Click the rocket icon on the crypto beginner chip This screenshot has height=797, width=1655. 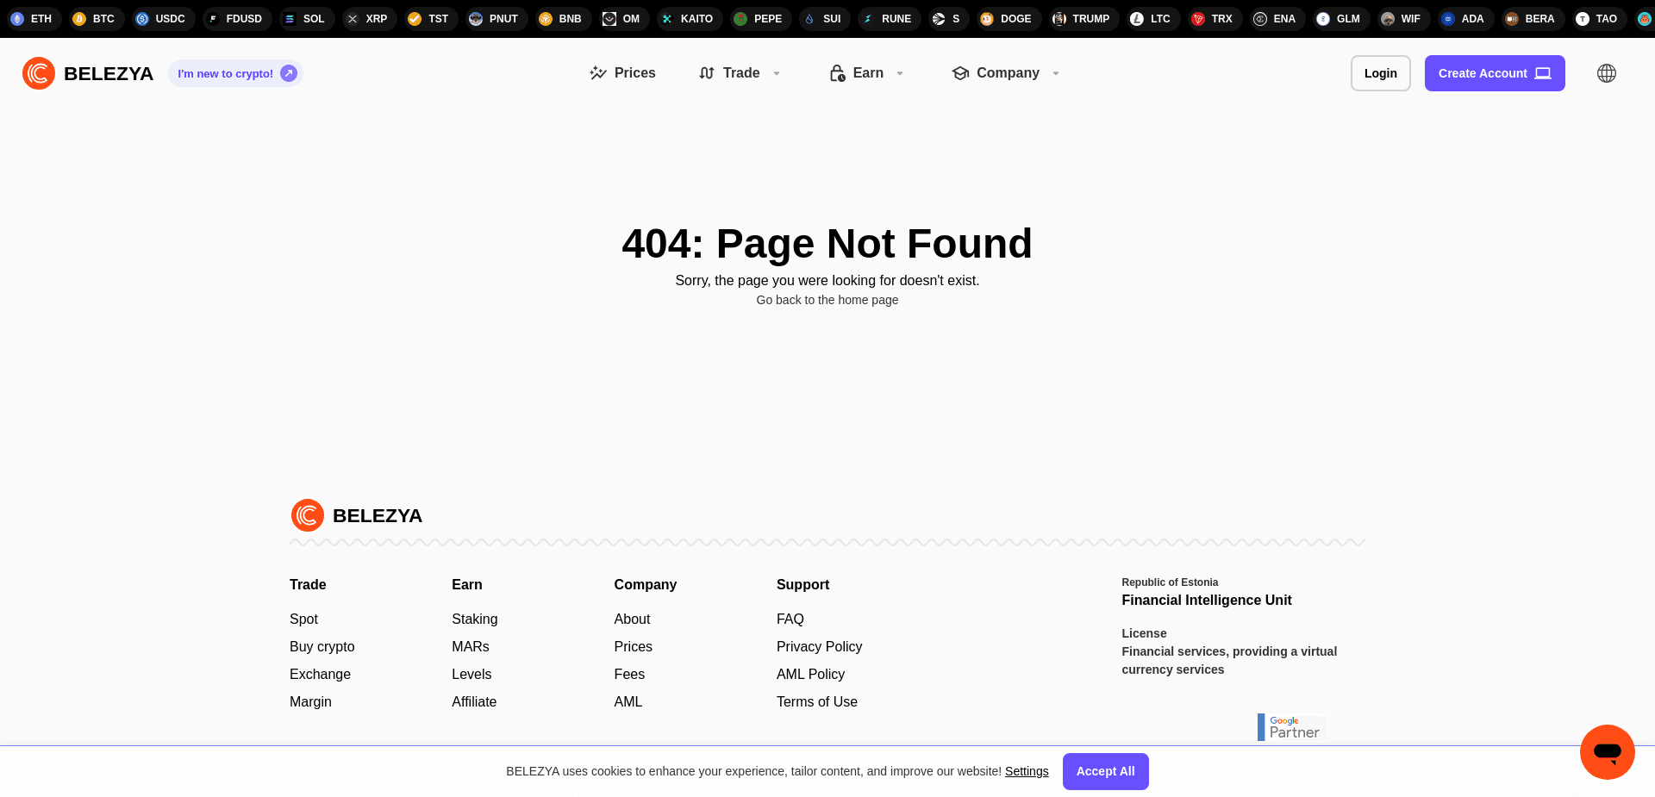coord(288,73)
